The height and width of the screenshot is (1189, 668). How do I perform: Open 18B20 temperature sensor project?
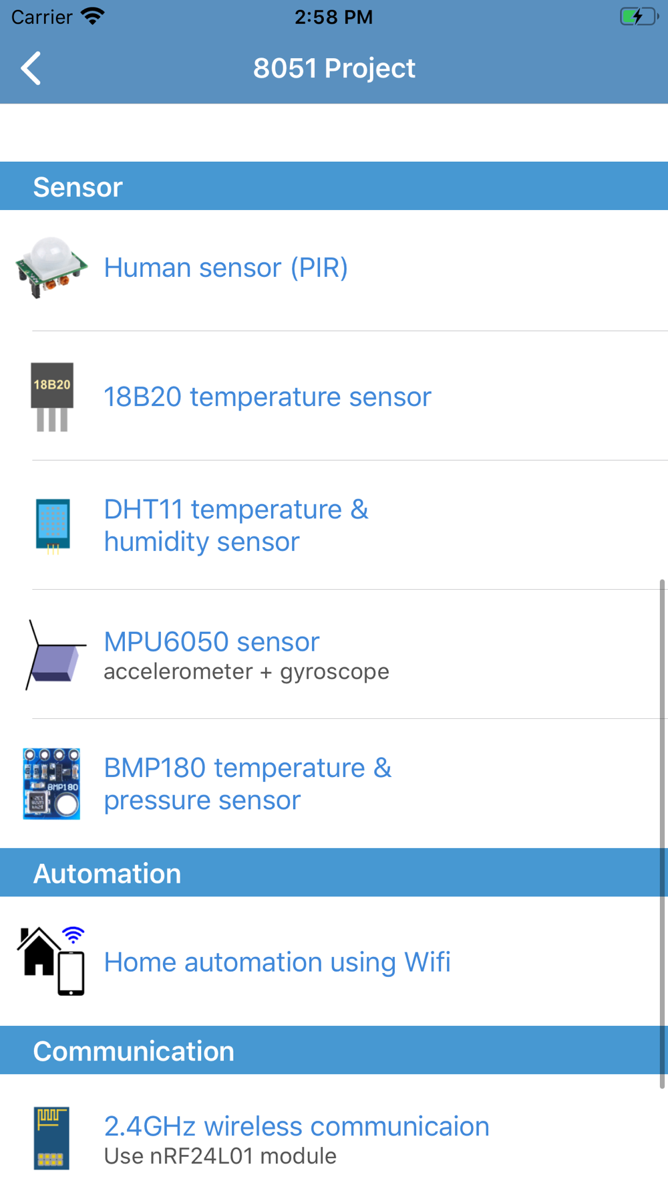click(x=334, y=396)
